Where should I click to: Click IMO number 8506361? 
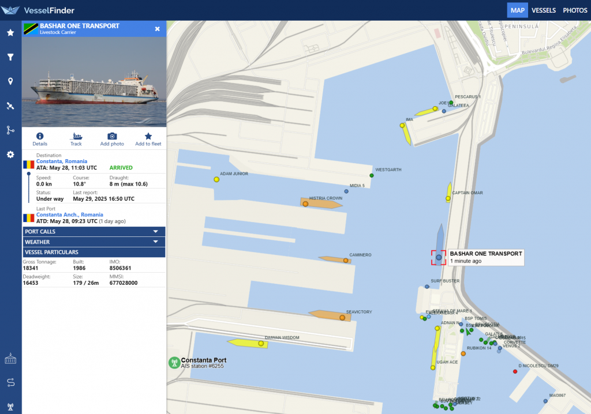coord(120,268)
